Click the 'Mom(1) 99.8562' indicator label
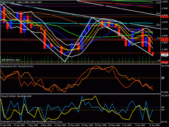Screen dimensions: 169x127 9,96
